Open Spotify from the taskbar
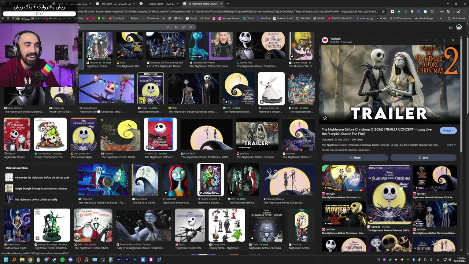Viewport: 469px width, 264px height. click(62, 260)
